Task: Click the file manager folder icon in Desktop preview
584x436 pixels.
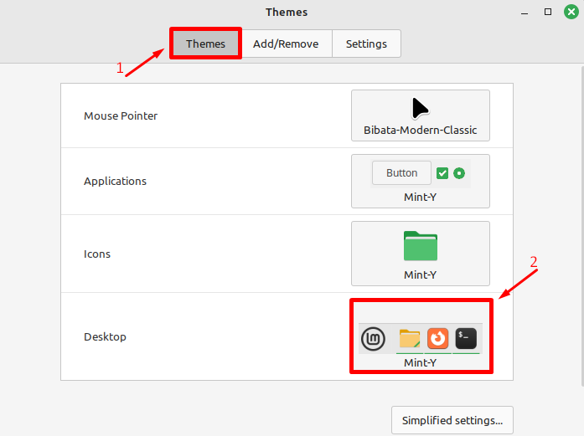Action: (410, 338)
